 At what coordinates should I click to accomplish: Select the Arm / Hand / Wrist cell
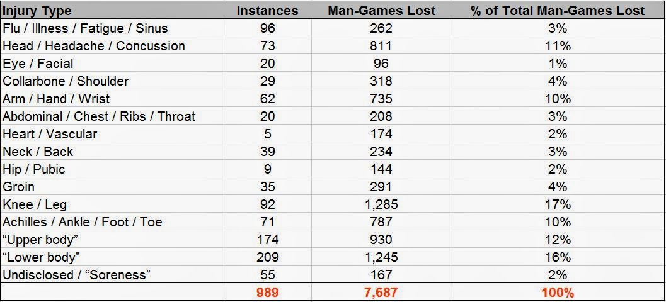point(56,99)
